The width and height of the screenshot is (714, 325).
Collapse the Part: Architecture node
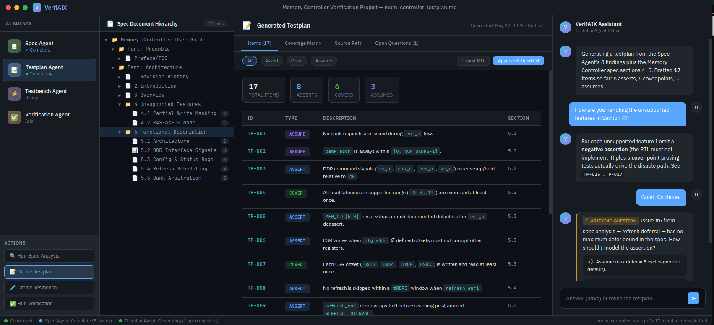[x=113, y=68]
